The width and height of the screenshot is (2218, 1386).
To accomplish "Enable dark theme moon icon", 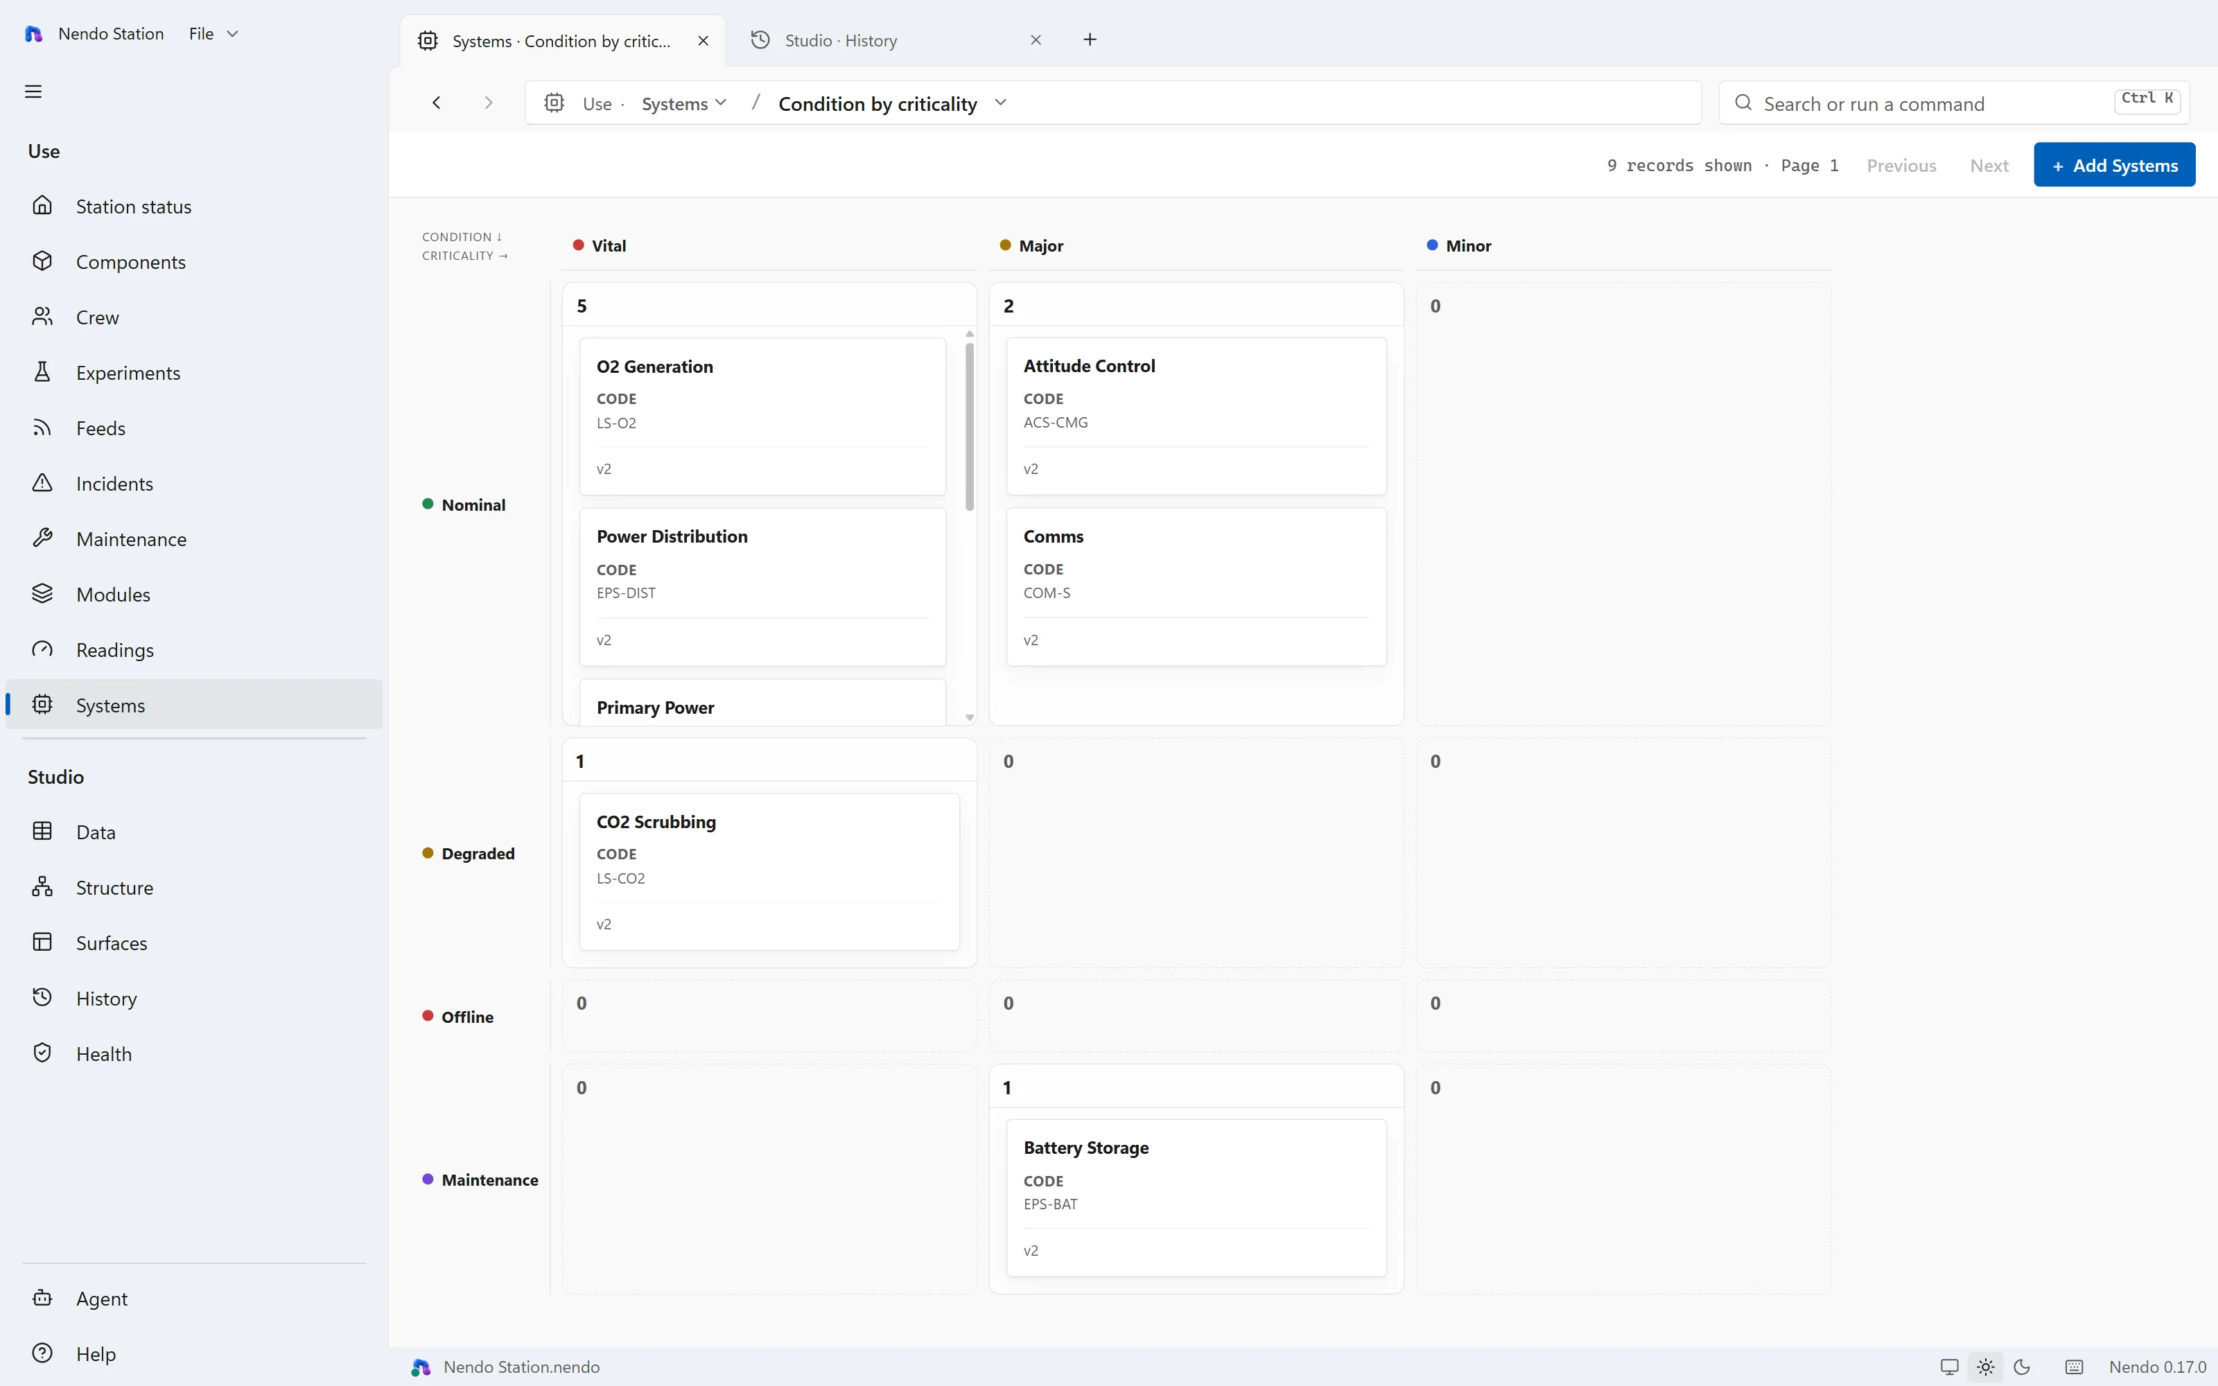I will [x=2022, y=1367].
